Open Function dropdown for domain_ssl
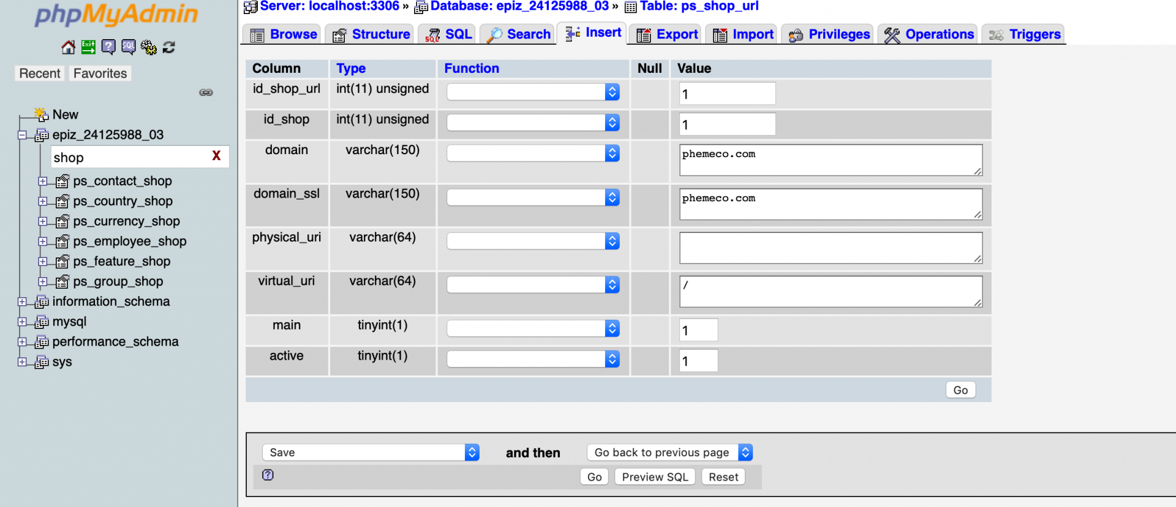Viewport: 1176px width, 507px height. [x=533, y=197]
